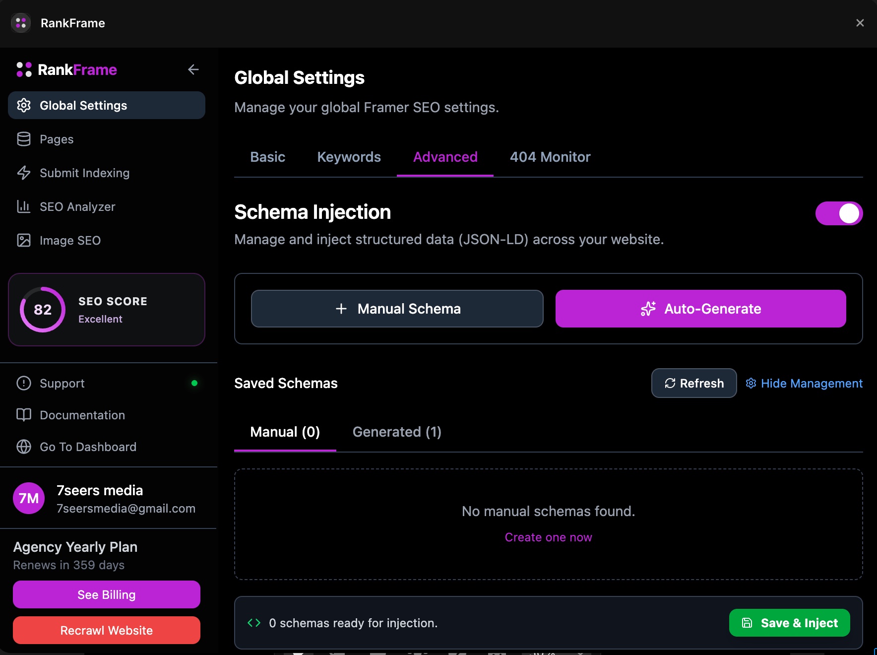Click the Go To Dashboard globe icon
Screen dimensions: 877x655
click(x=23, y=447)
